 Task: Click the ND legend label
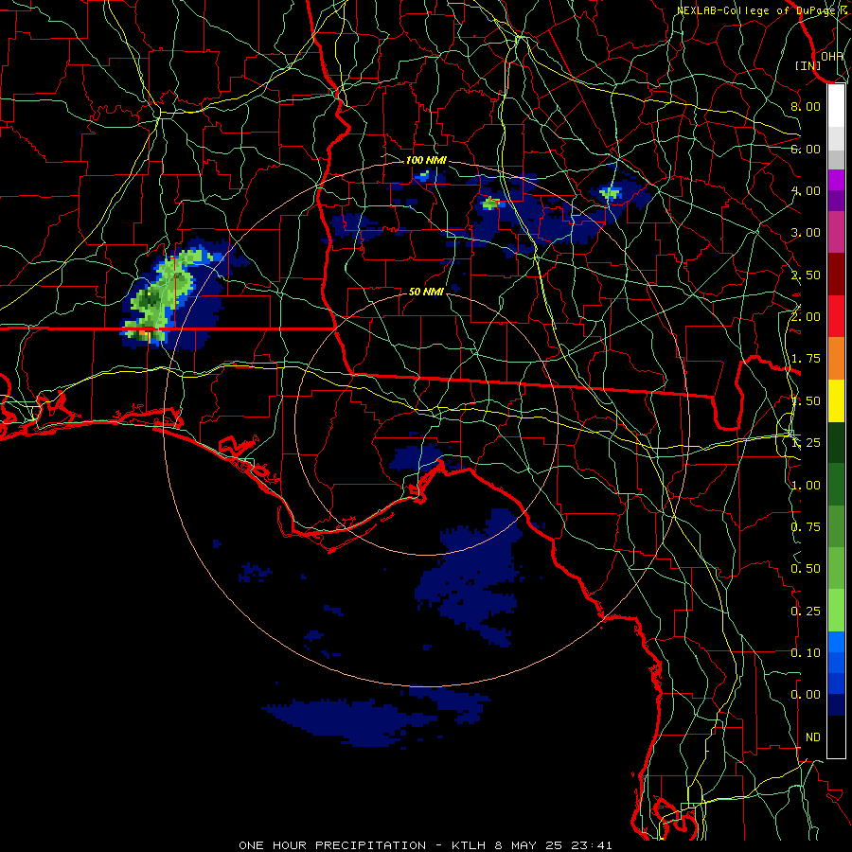tap(813, 737)
